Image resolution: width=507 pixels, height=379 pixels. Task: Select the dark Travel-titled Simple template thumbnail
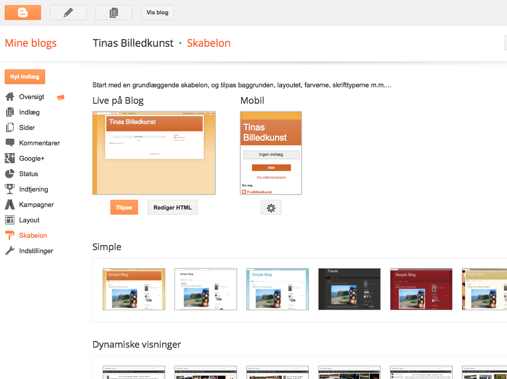click(349, 289)
